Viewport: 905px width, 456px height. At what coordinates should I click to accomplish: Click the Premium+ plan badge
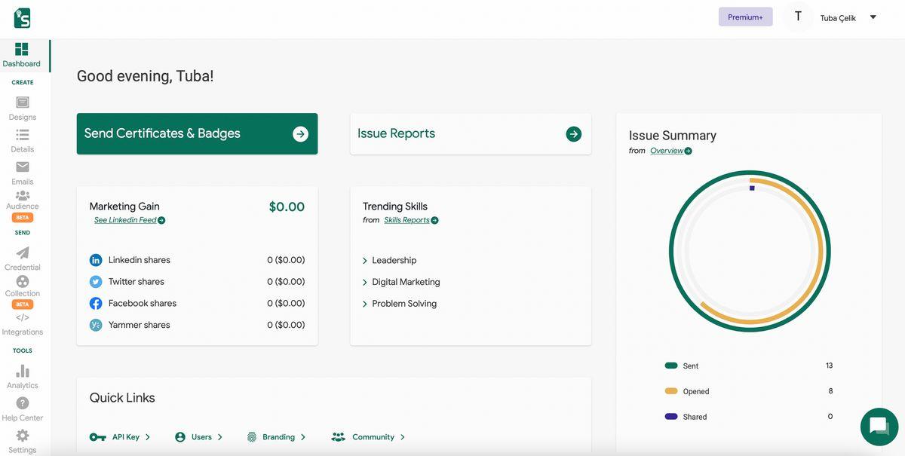click(x=745, y=17)
